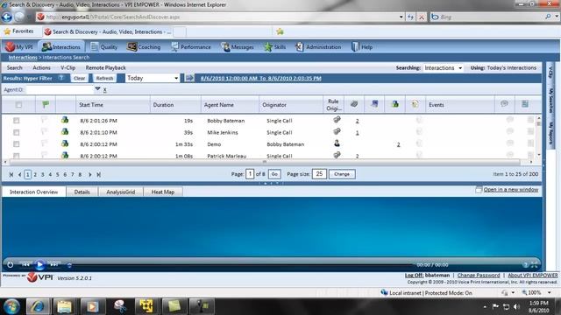Jump to the last results page
This screenshot has height=315, width=561.
[x=99, y=174]
